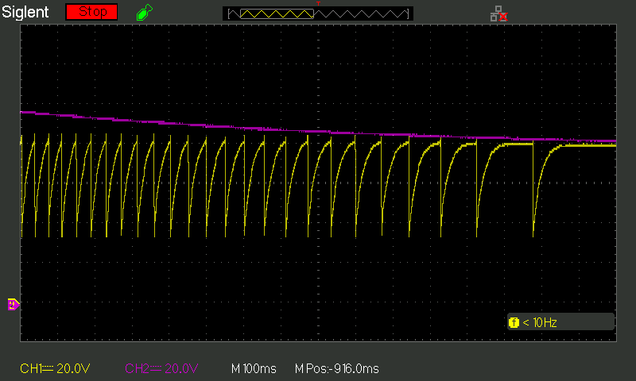The width and height of the screenshot is (636, 381).
Task: Click the channel ground level marker
Action: point(13,304)
